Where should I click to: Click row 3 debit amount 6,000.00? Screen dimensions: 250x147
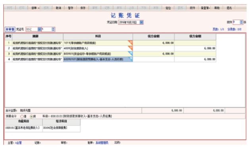(x=154, y=54)
